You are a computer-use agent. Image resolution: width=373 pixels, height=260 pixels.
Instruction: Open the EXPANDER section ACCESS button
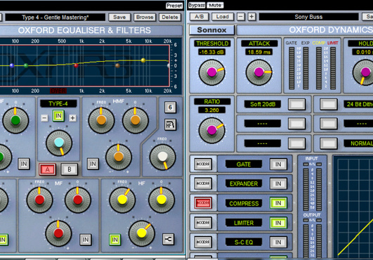coord(203,183)
